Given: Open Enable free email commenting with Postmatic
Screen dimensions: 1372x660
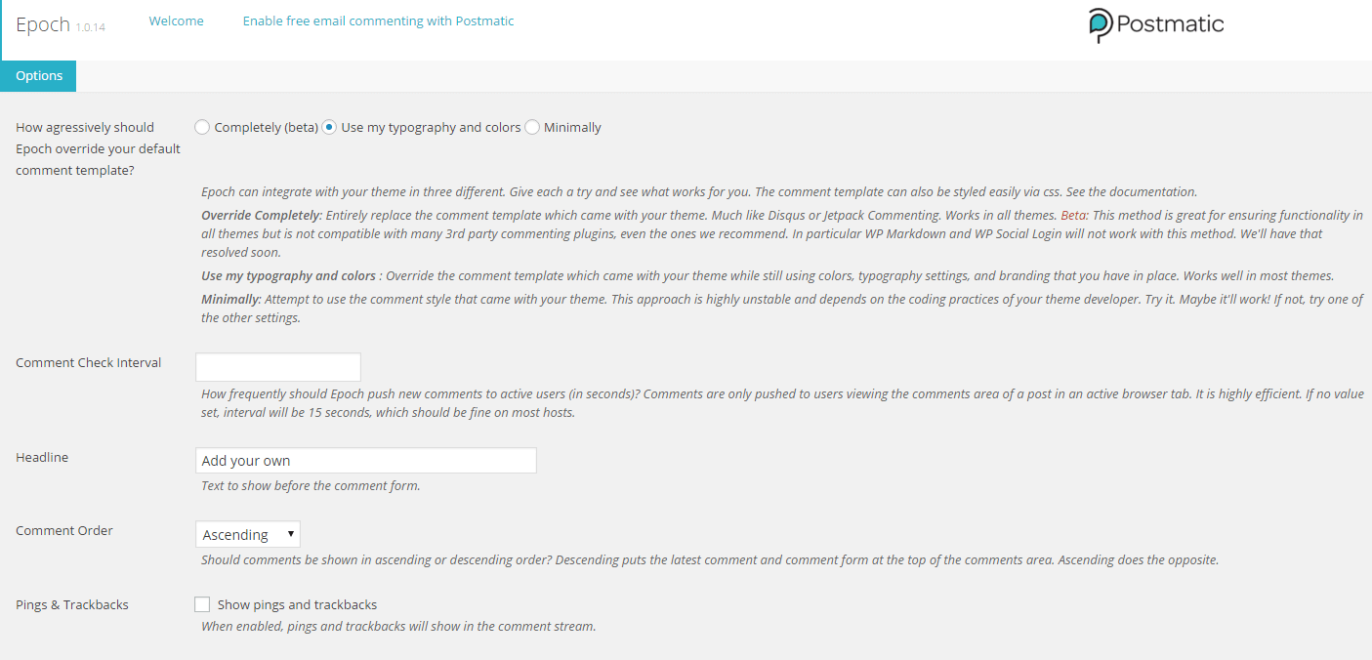Looking at the screenshot, I should click(x=378, y=21).
